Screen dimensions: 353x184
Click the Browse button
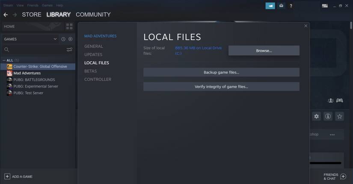point(264,51)
